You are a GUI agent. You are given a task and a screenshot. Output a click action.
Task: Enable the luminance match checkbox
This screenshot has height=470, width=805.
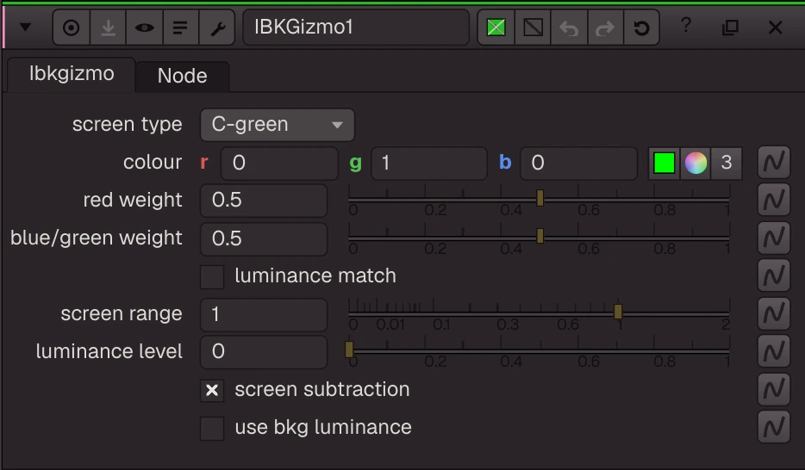[x=212, y=277]
